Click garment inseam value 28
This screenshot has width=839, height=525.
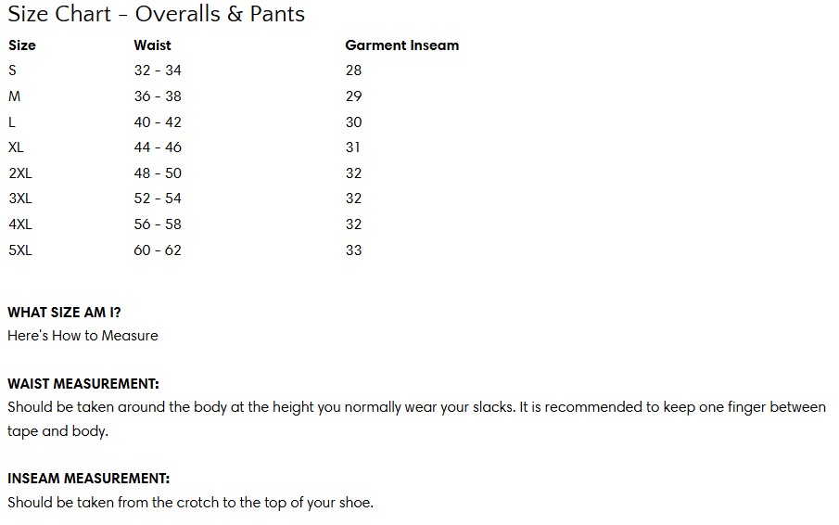353,70
